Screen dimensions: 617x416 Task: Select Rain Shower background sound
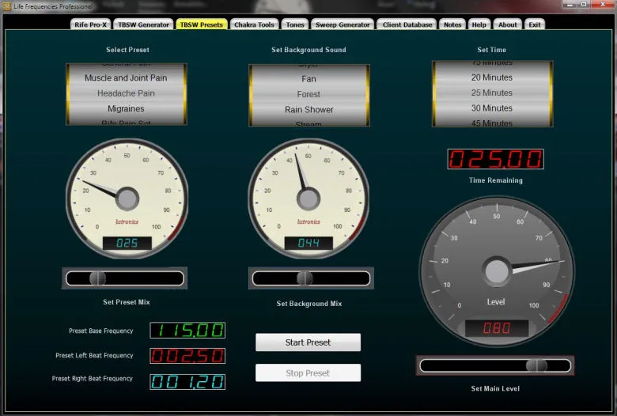(x=309, y=110)
